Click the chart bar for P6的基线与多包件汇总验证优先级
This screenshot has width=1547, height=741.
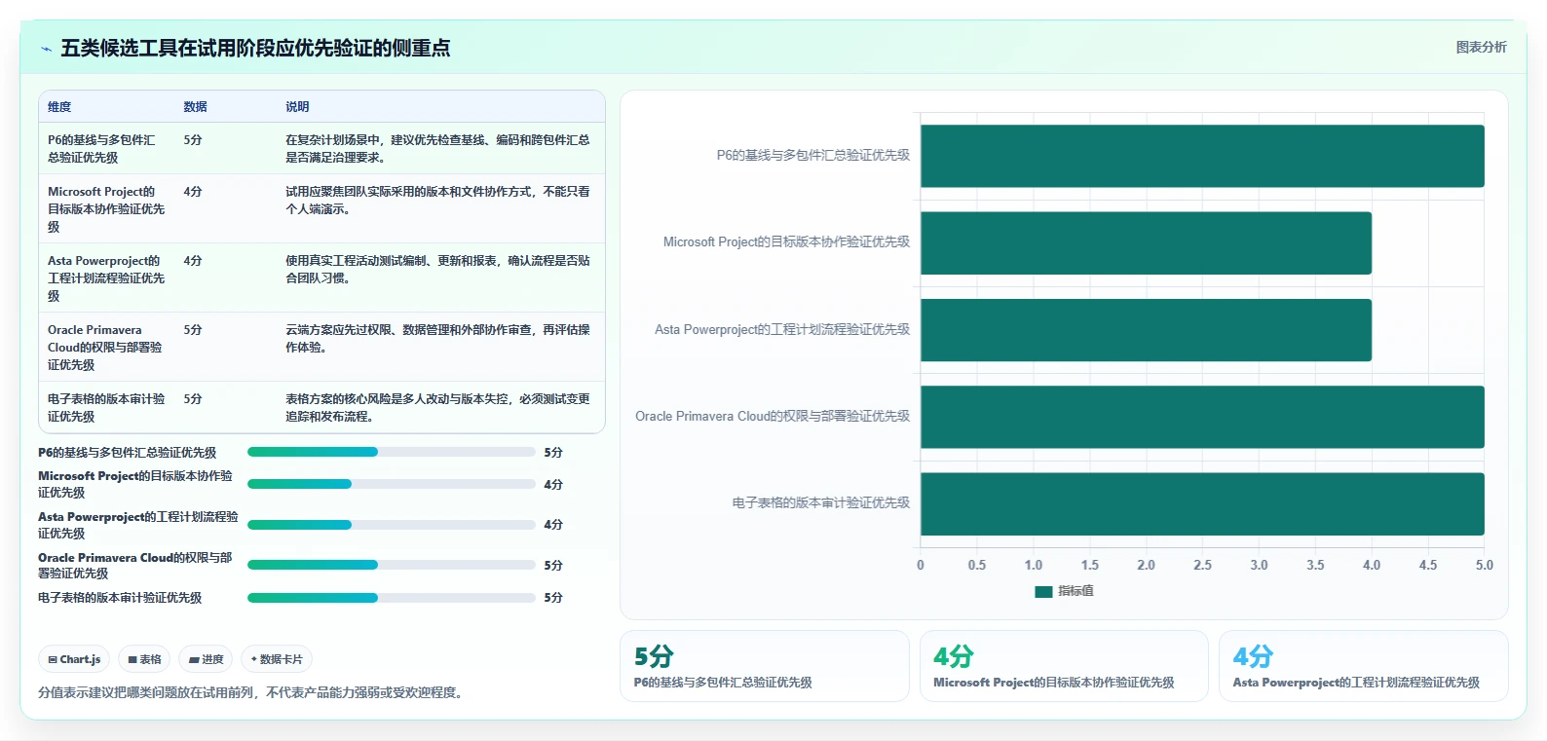1202,156
